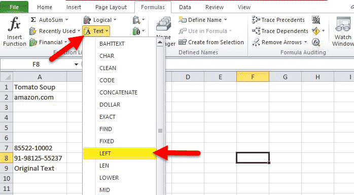
Task: Click the Select All corner button
Action: [x=6, y=77]
